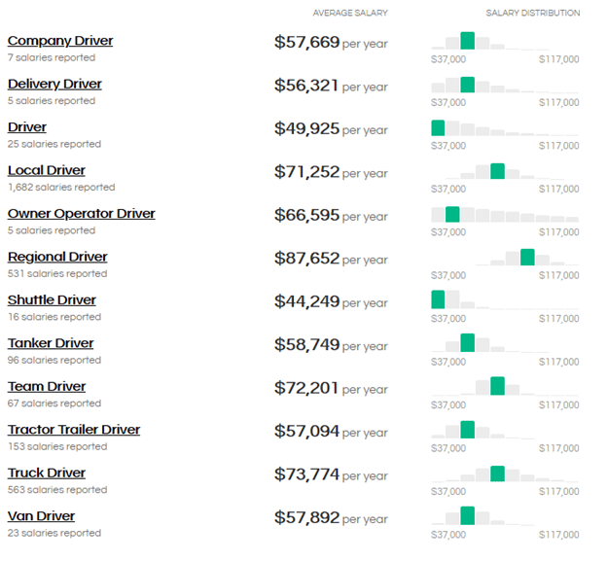The width and height of the screenshot is (607, 561).
Task: Click the Local Driver $71,252 average salary
Action: pos(306,172)
